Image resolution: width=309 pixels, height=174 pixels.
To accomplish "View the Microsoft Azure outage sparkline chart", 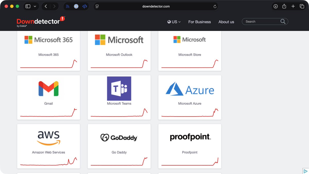I will point(190,113).
